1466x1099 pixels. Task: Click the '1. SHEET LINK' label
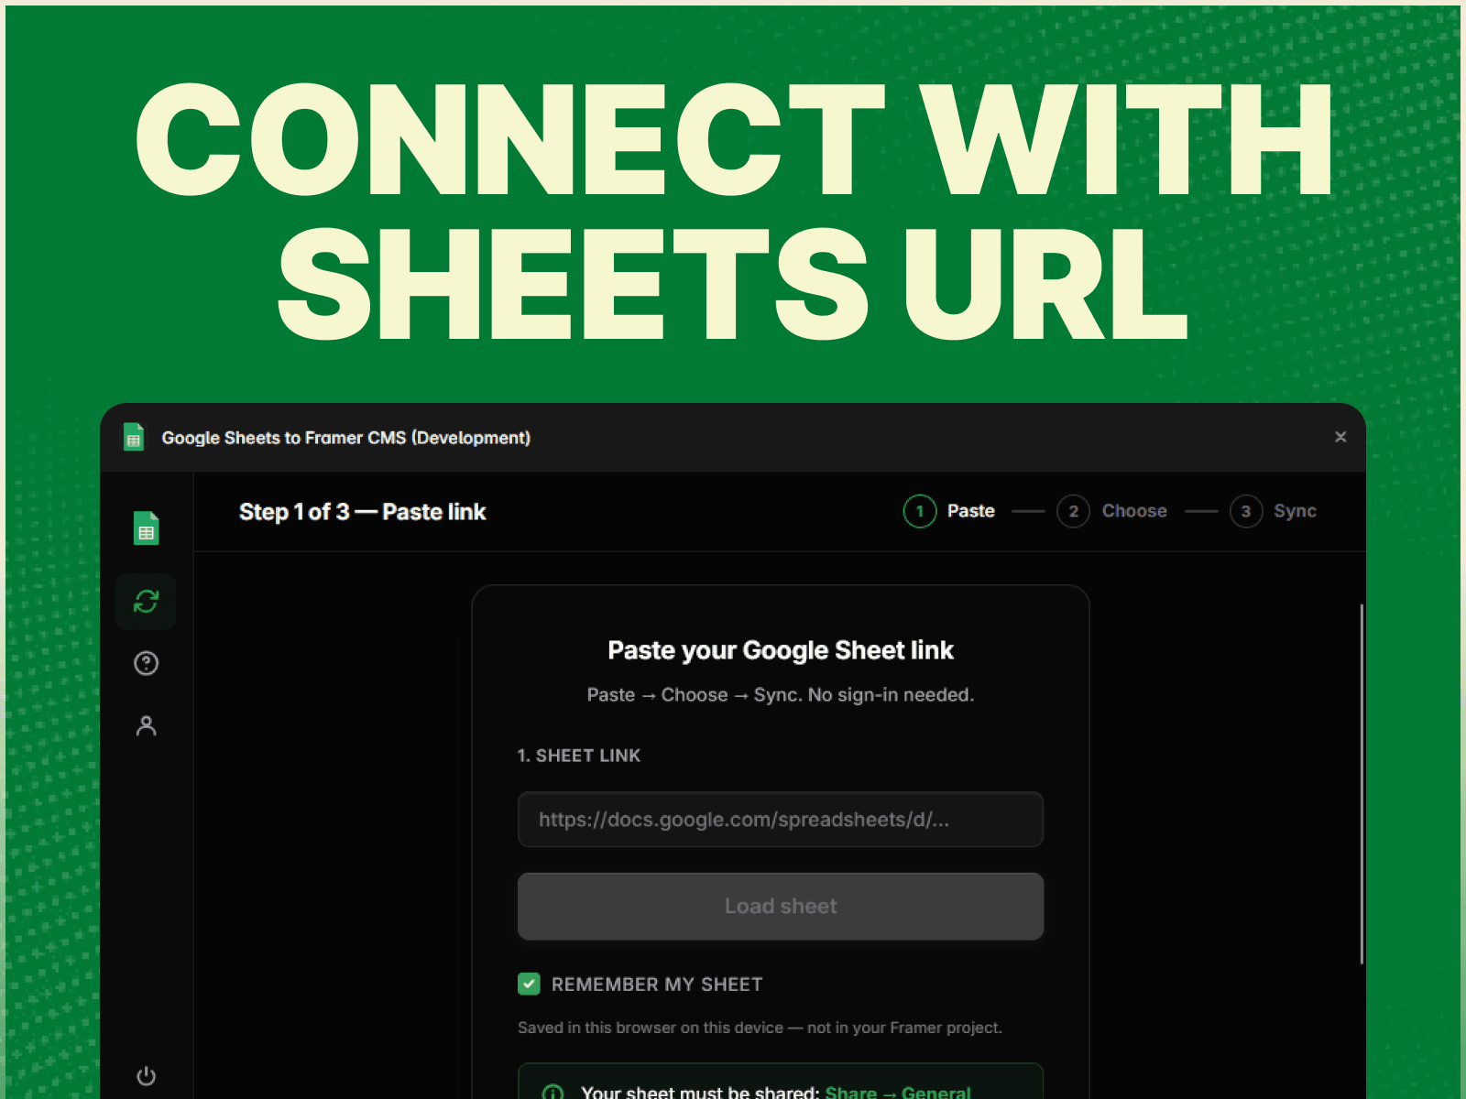(x=579, y=756)
